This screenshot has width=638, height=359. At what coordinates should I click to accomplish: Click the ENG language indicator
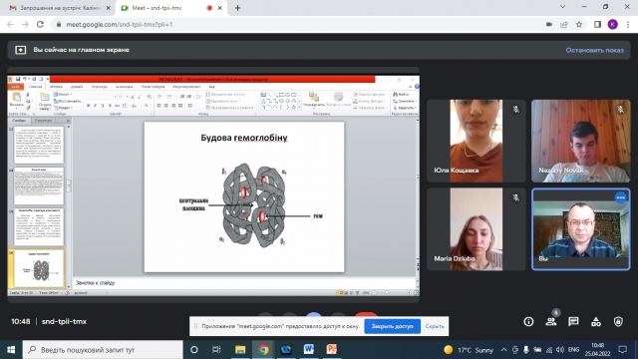pyautogui.click(x=573, y=350)
